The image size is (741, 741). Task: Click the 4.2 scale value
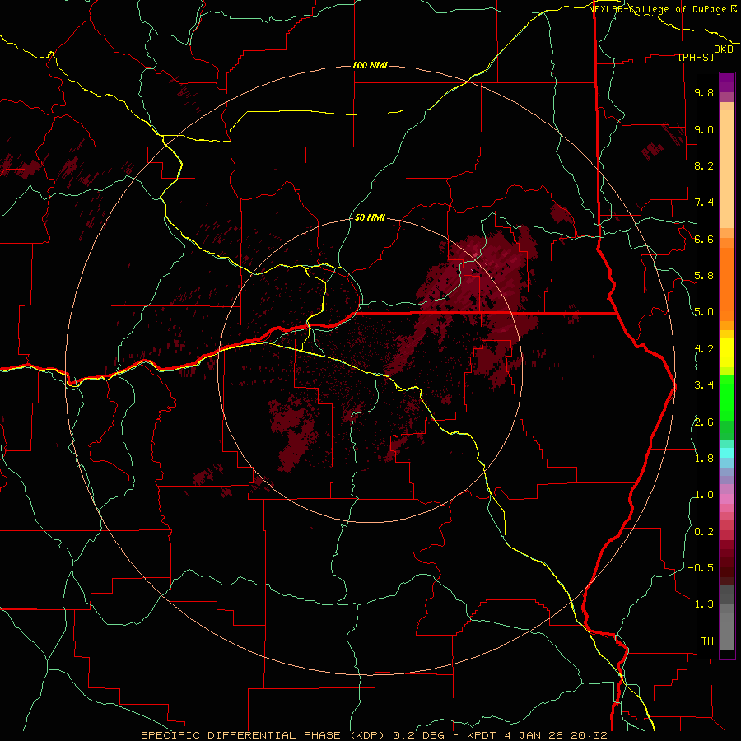pyautogui.click(x=704, y=349)
